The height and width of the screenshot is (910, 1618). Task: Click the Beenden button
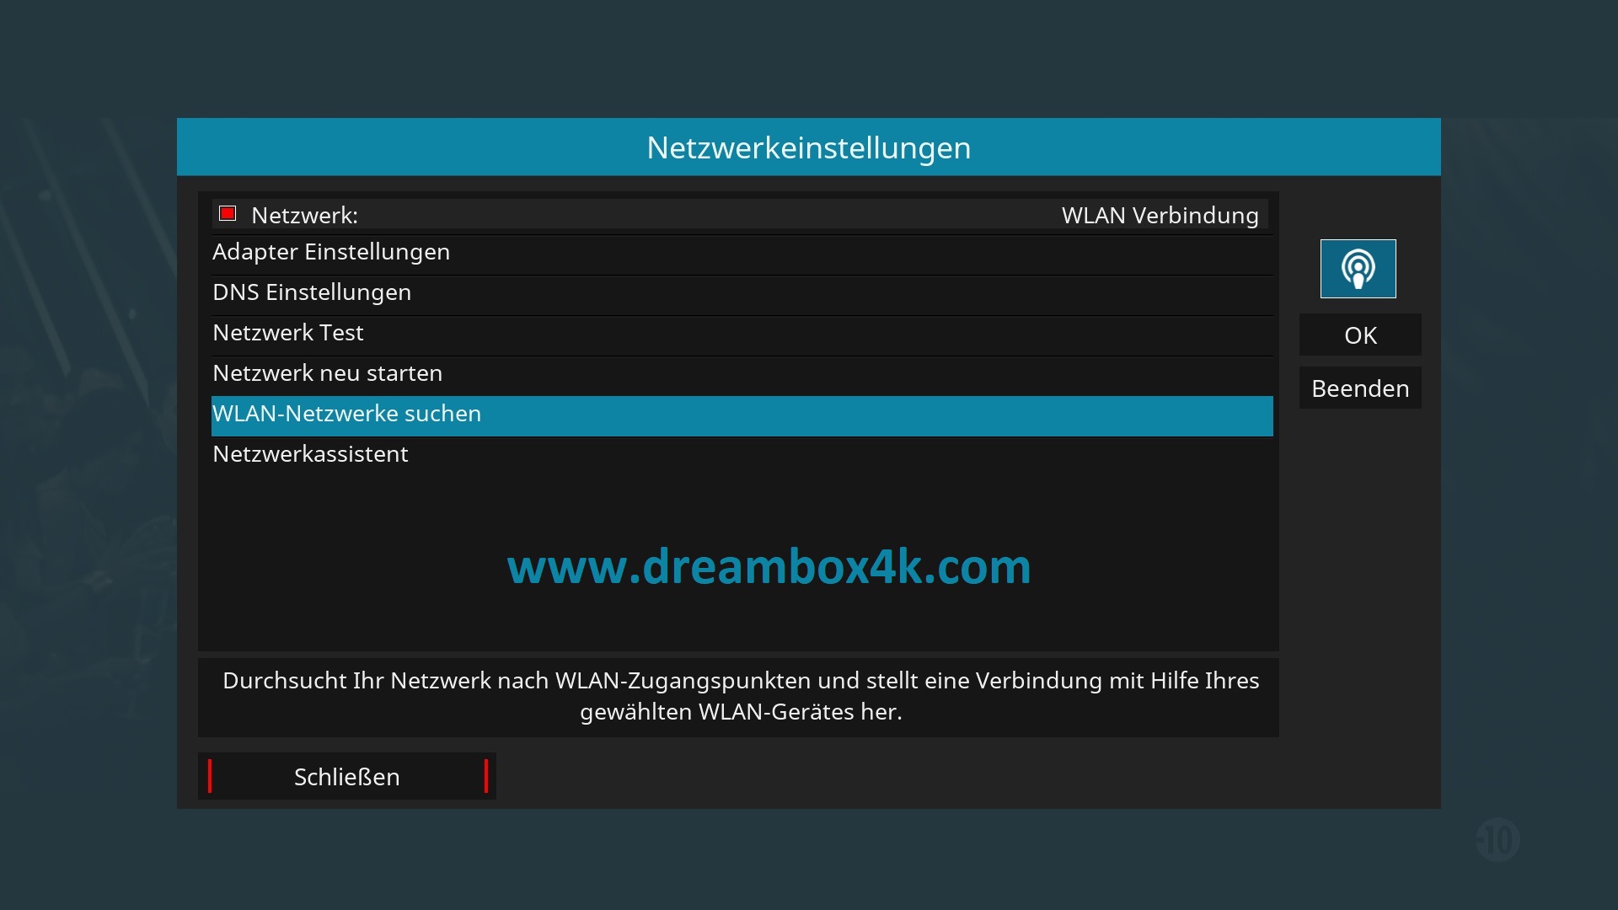[x=1360, y=388]
